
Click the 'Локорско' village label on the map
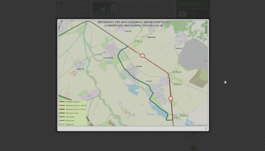[x=179, y=48]
